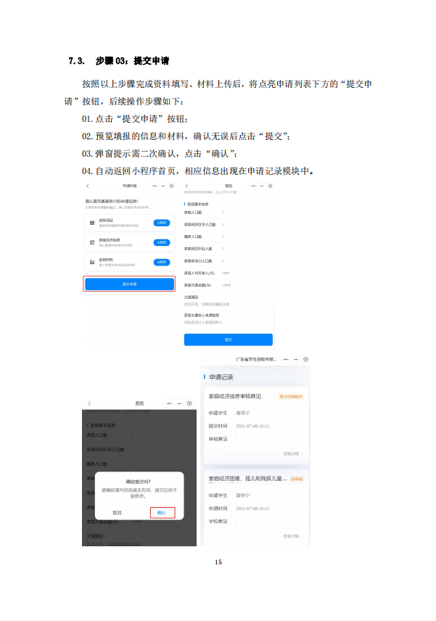Open 查看详情 for 家庭经济信息审核意见 record
The width and height of the screenshot is (436, 621).
[x=292, y=454]
